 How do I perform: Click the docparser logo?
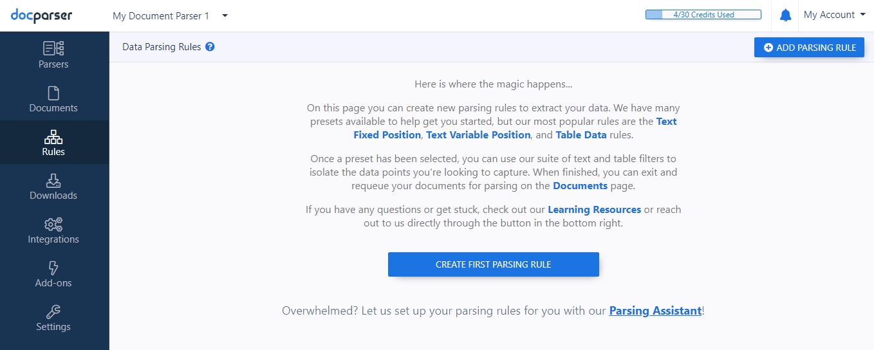[x=42, y=15]
